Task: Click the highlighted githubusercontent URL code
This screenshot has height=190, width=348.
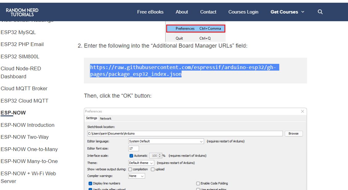Action: coord(184,71)
